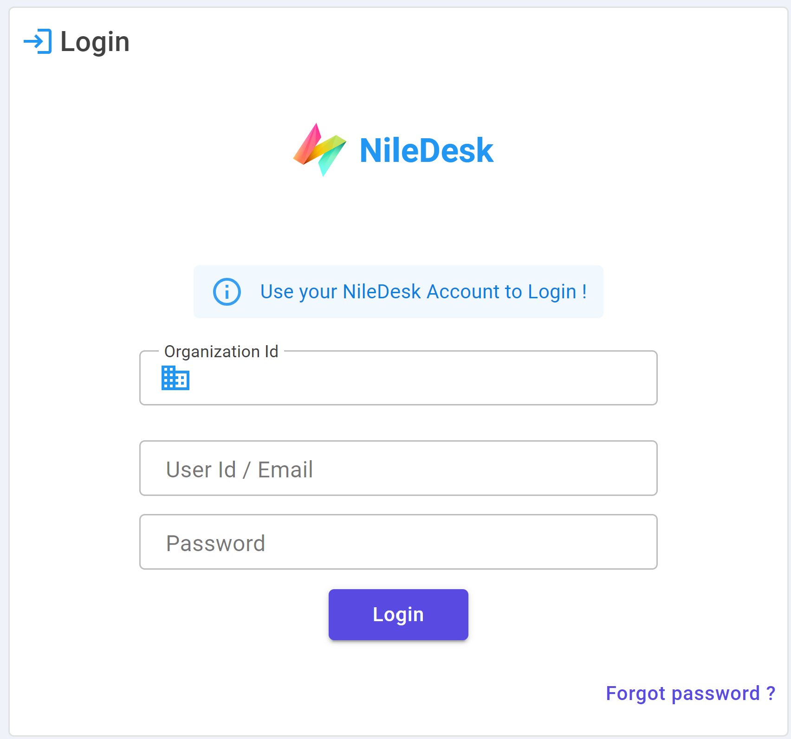Click the "Use your NileDesk Account" message text
This screenshot has width=791, height=739.
coord(423,292)
